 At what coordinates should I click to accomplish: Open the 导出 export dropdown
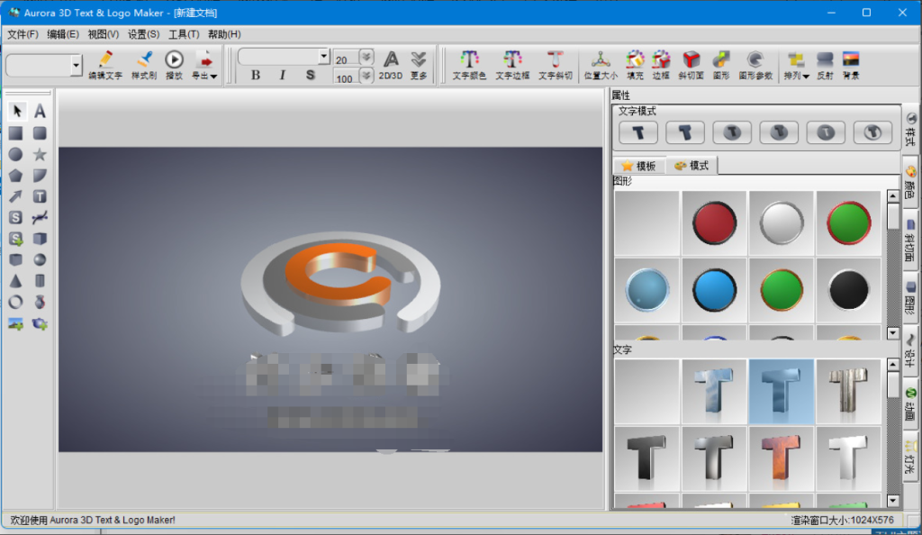point(204,65)
